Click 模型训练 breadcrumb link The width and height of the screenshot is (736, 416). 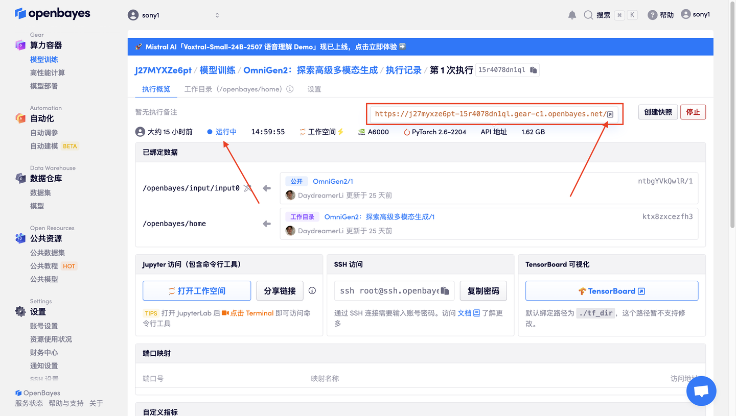click(218, 70)
